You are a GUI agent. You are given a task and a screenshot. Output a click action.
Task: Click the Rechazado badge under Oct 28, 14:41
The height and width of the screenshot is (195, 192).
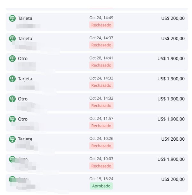101,65
